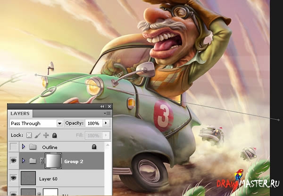Hide Layer 60 via its eye icon
The width and height of the screenshot is (283, 196).
[x=14, y=178]
